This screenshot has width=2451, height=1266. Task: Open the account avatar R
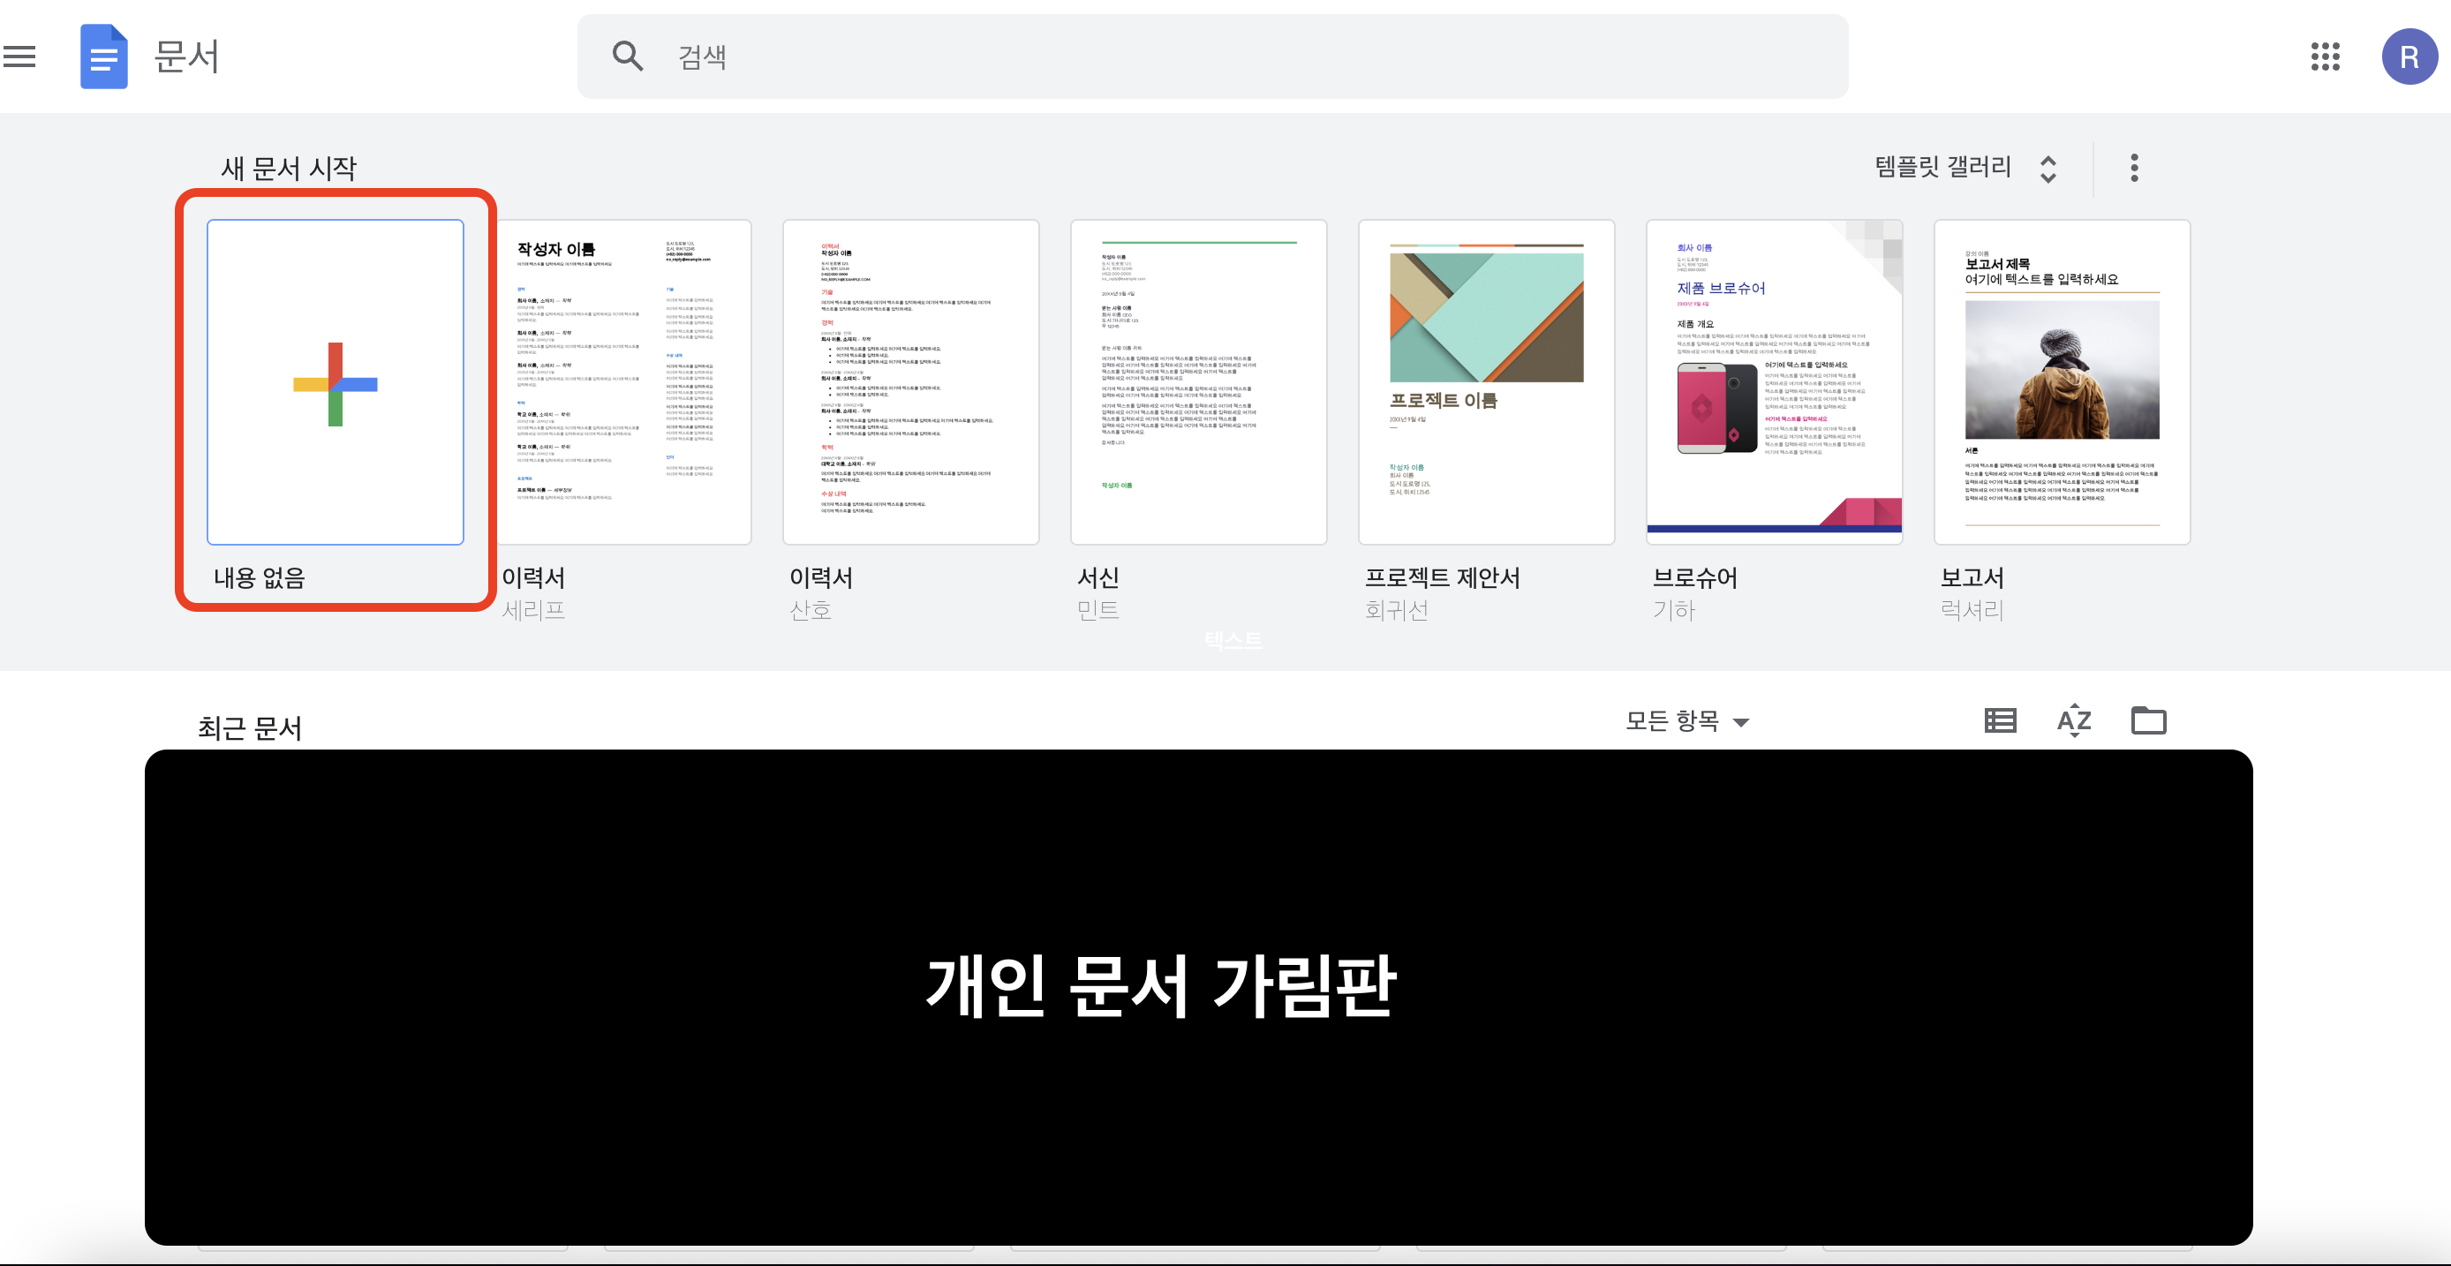pos(2409,57)
